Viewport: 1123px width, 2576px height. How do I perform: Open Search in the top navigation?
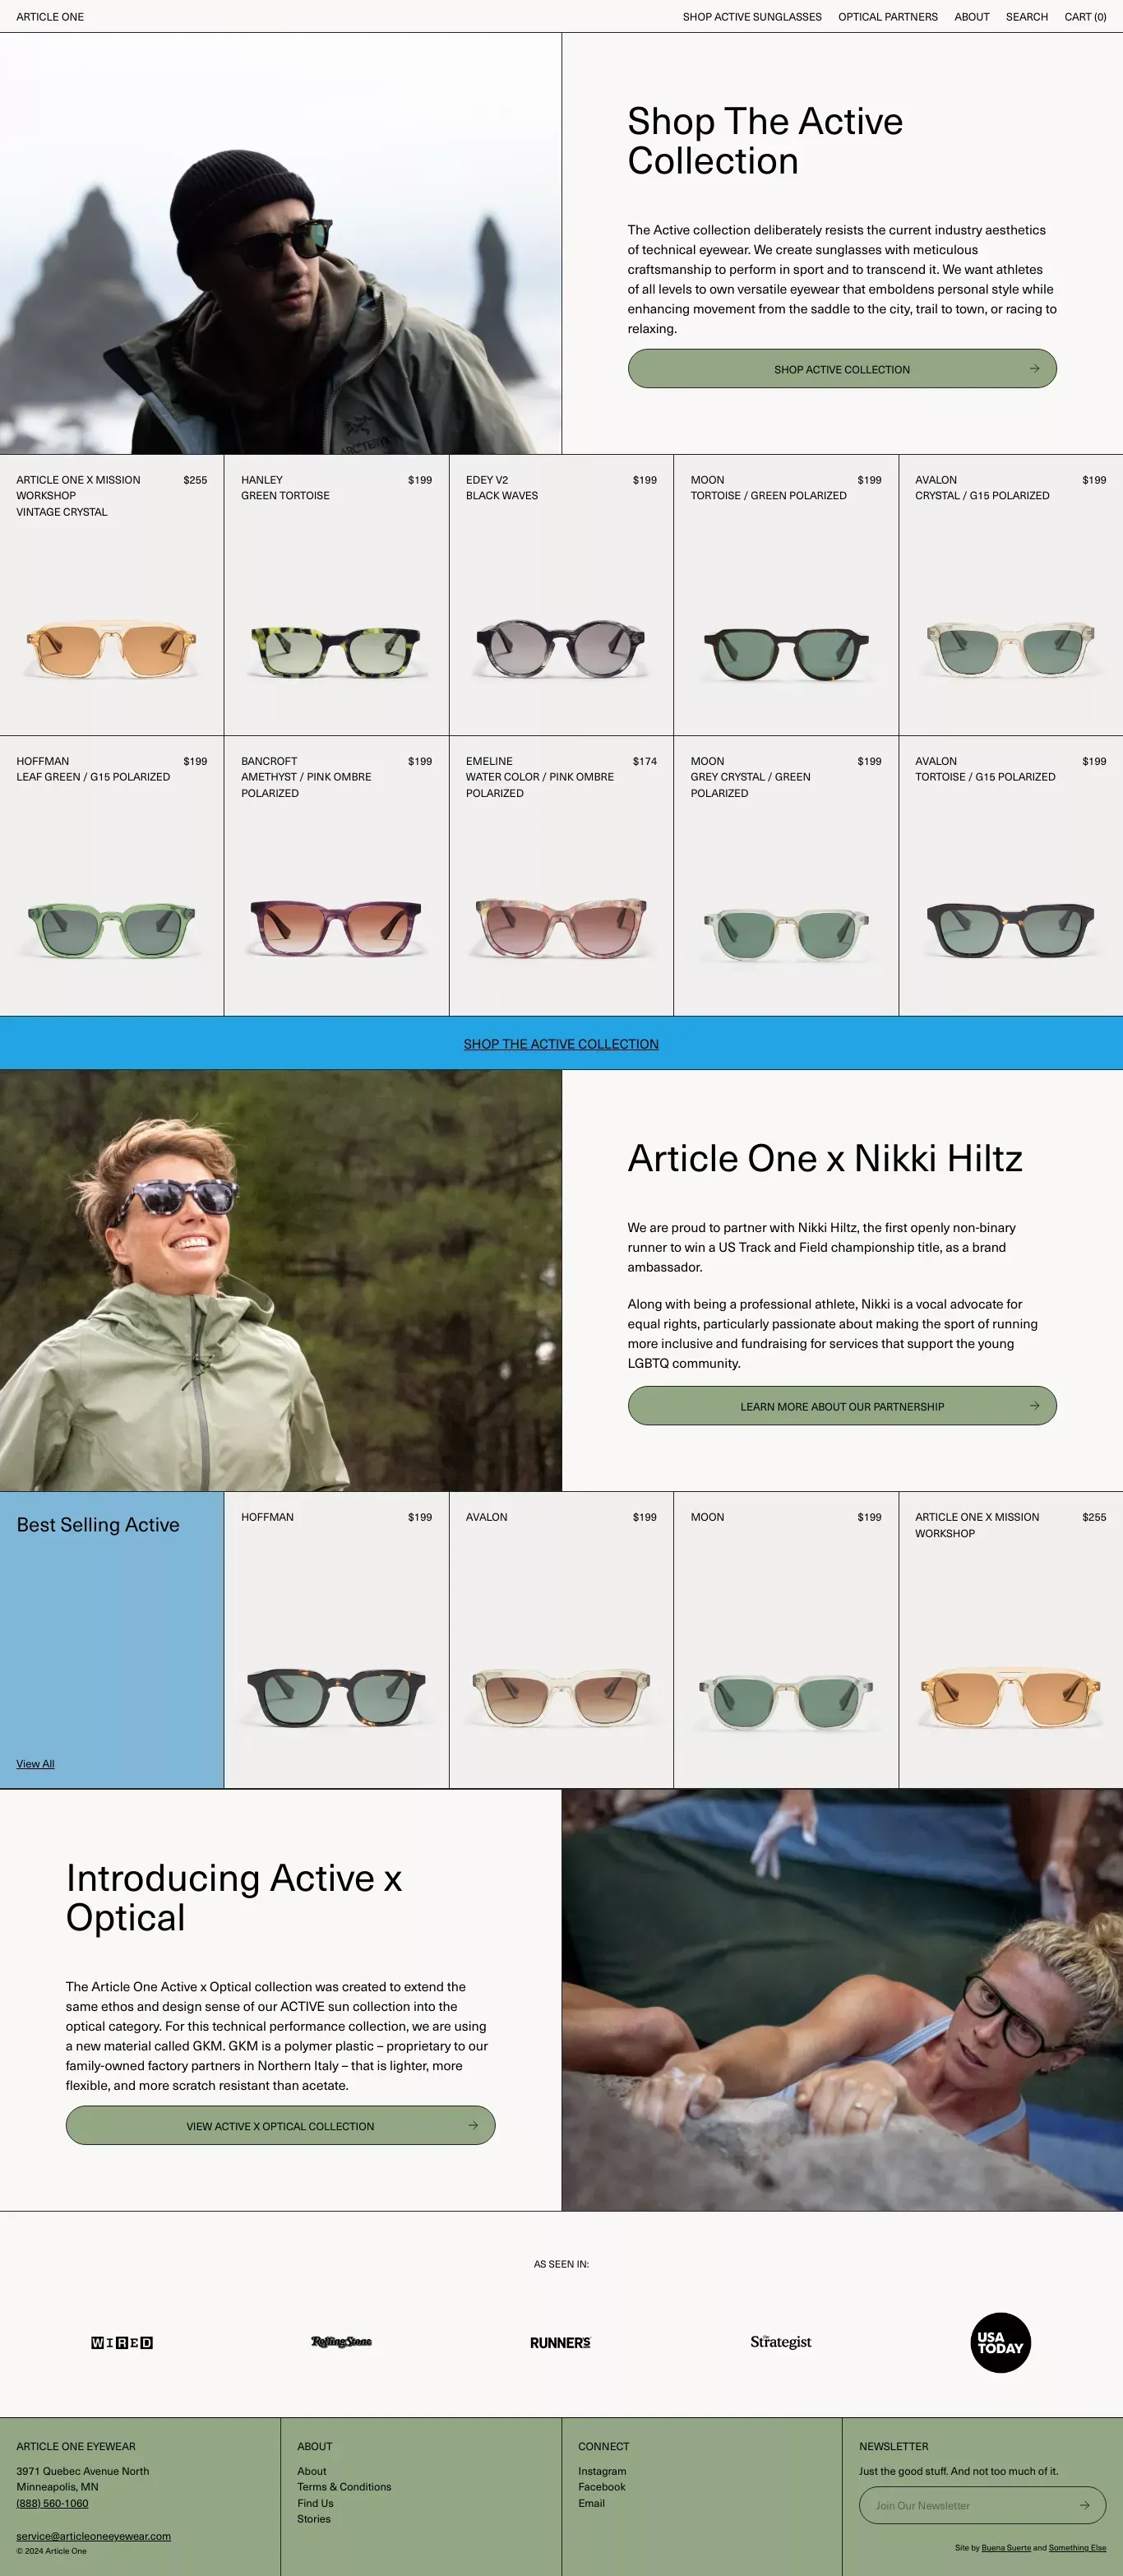pos(1027,17)
